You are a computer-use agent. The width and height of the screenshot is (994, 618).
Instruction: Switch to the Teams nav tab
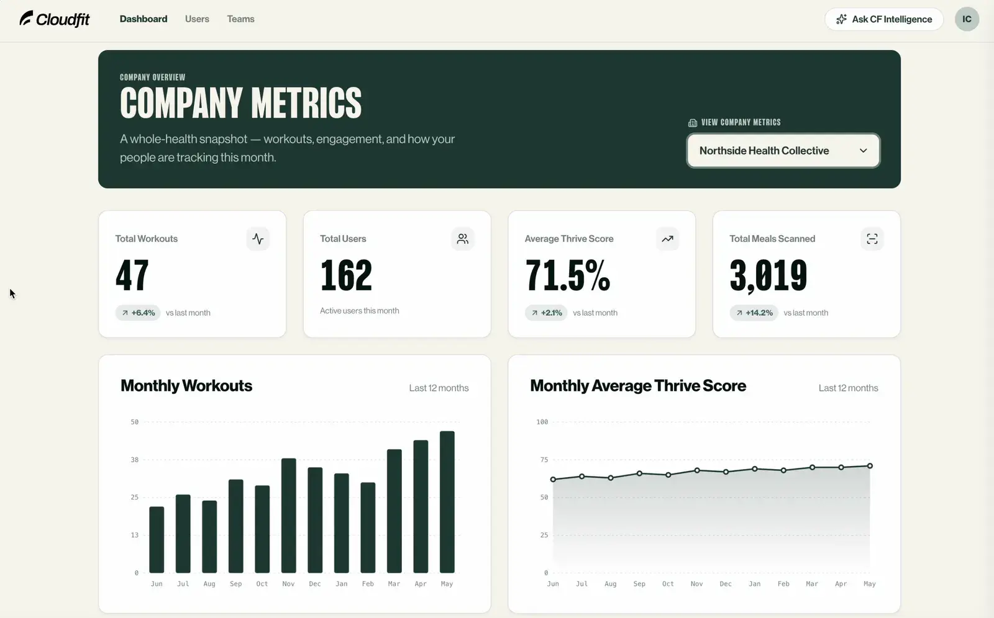pyautogui.click(x=240, y=19)
